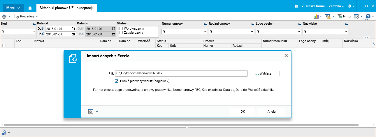This screenshot has height=137, width=376.
Task: Confirm the import with OK
Action: point(243,111)
